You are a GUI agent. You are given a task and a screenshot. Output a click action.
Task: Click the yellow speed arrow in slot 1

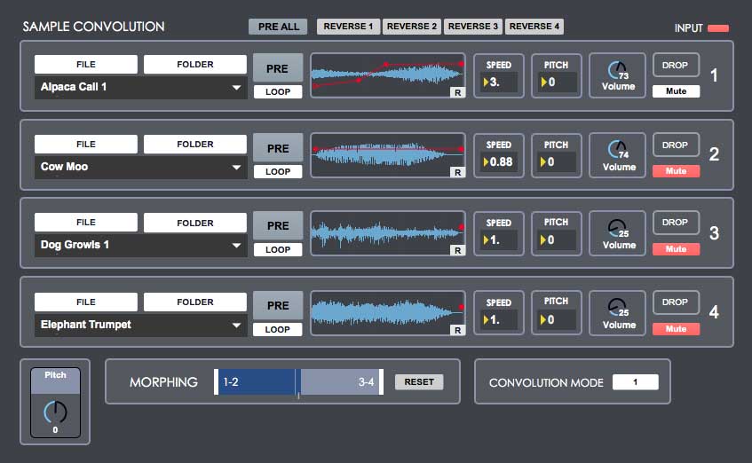(x=486, y=82)
